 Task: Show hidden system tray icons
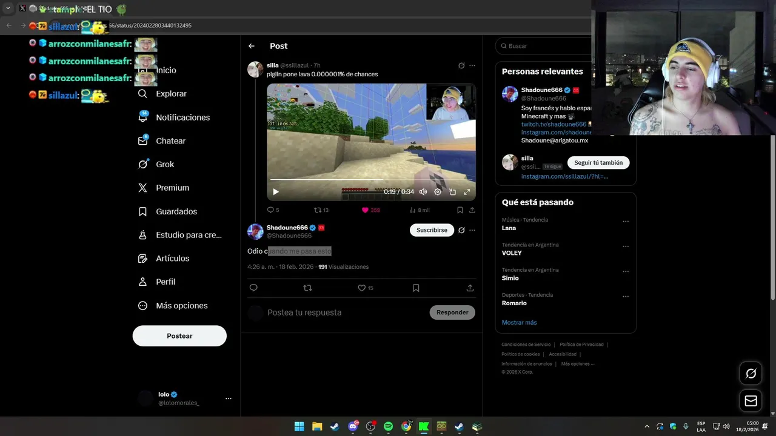pos(647,426)
